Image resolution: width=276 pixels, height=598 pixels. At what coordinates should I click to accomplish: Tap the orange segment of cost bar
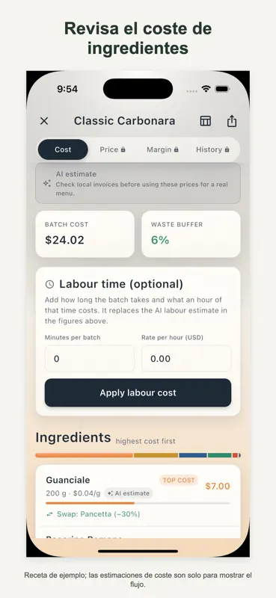[x=84, y=455]
